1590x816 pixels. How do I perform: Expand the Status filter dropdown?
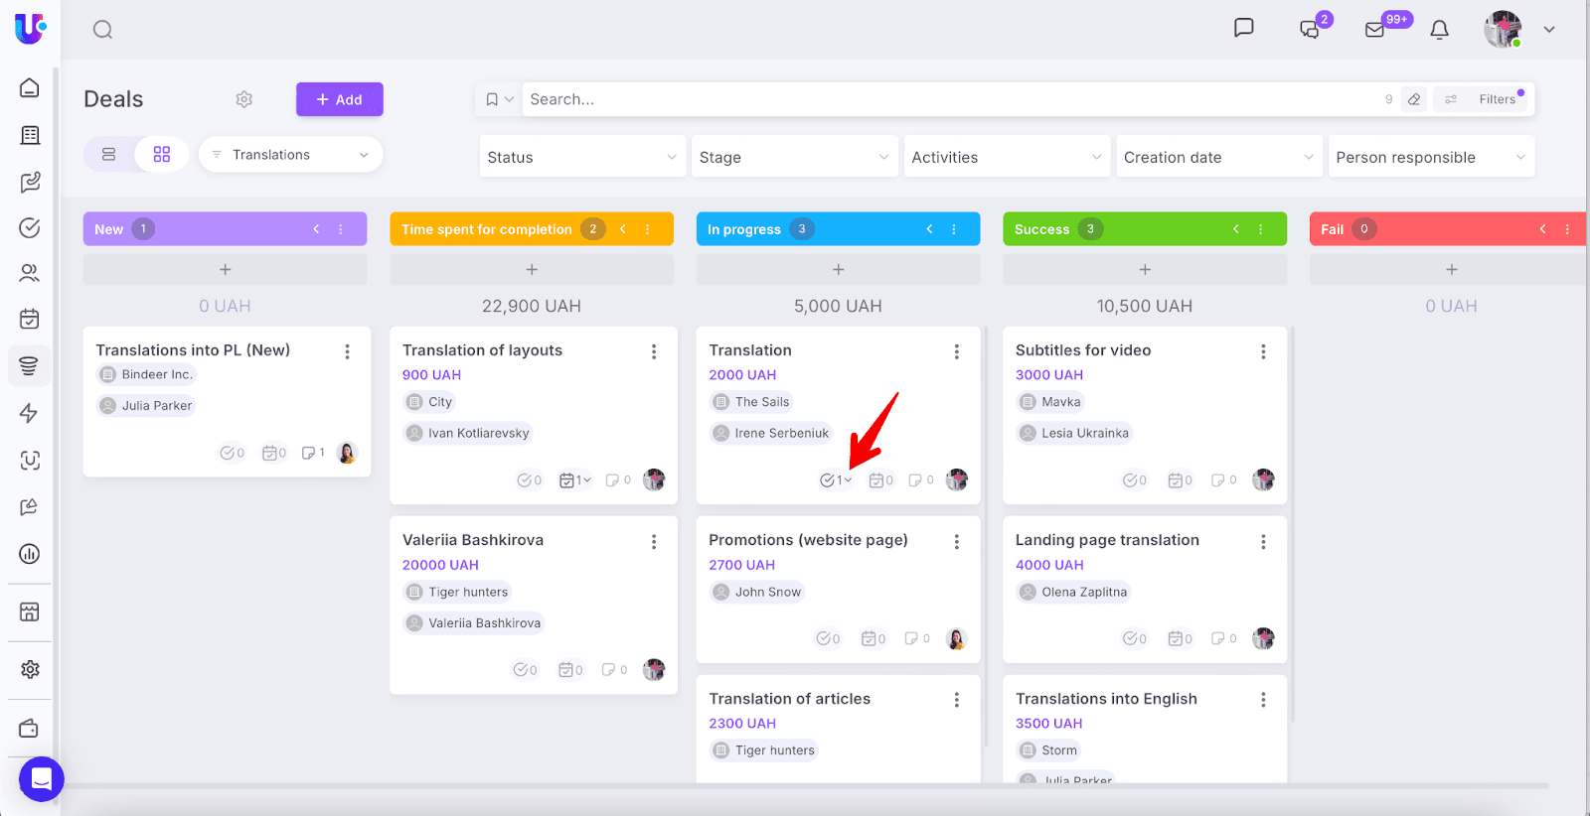pyautogui.click(x=582, y=157)
